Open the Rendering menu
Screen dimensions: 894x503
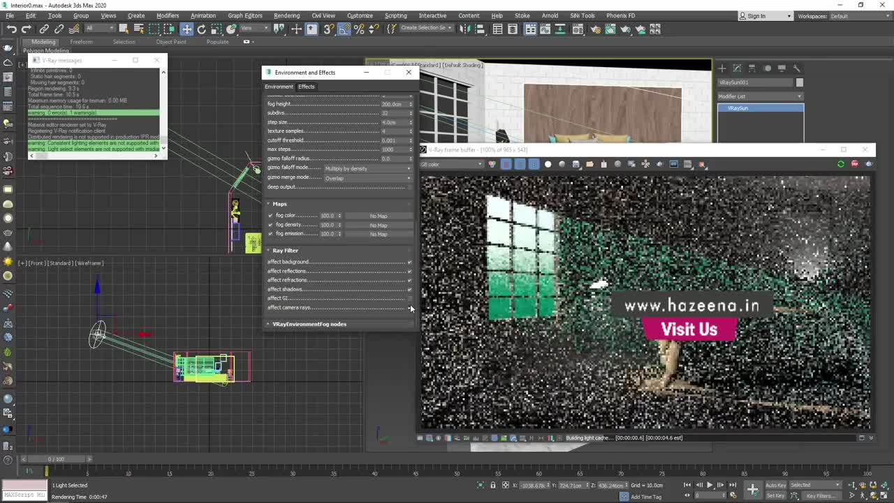click(x=286, y=15)
